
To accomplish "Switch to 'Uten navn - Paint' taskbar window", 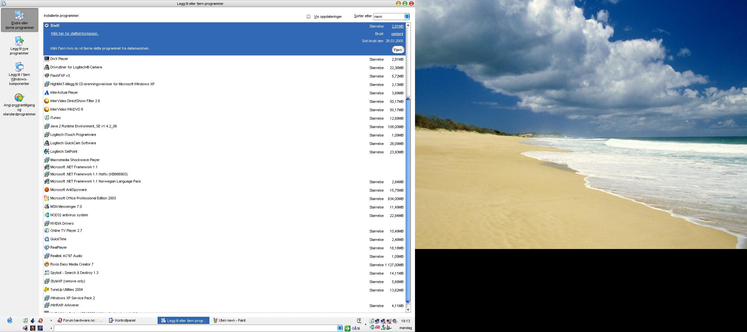I will coord(229,320).
